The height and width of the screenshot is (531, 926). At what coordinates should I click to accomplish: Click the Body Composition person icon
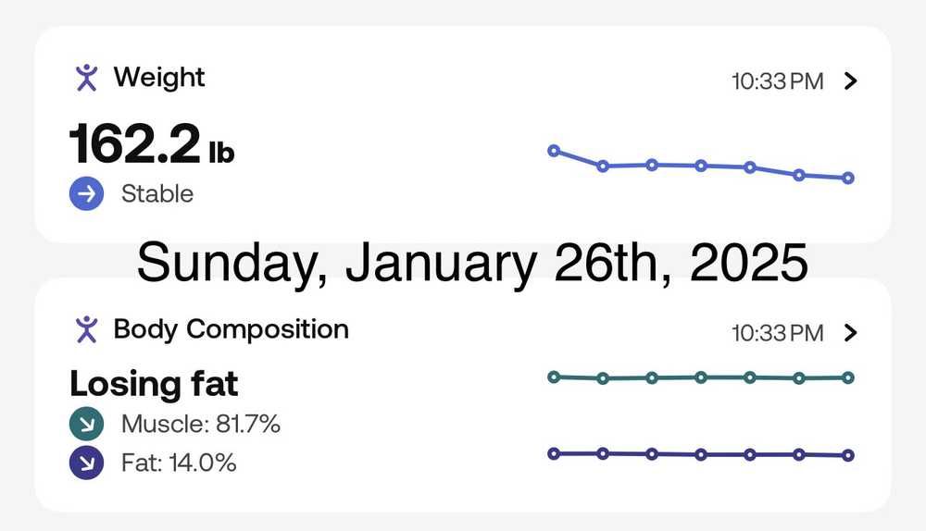point(86,329)
